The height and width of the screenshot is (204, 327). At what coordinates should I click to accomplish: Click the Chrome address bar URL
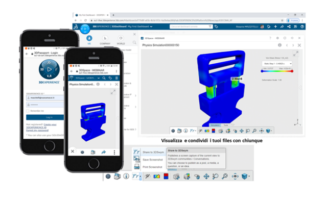coord(163,20)
